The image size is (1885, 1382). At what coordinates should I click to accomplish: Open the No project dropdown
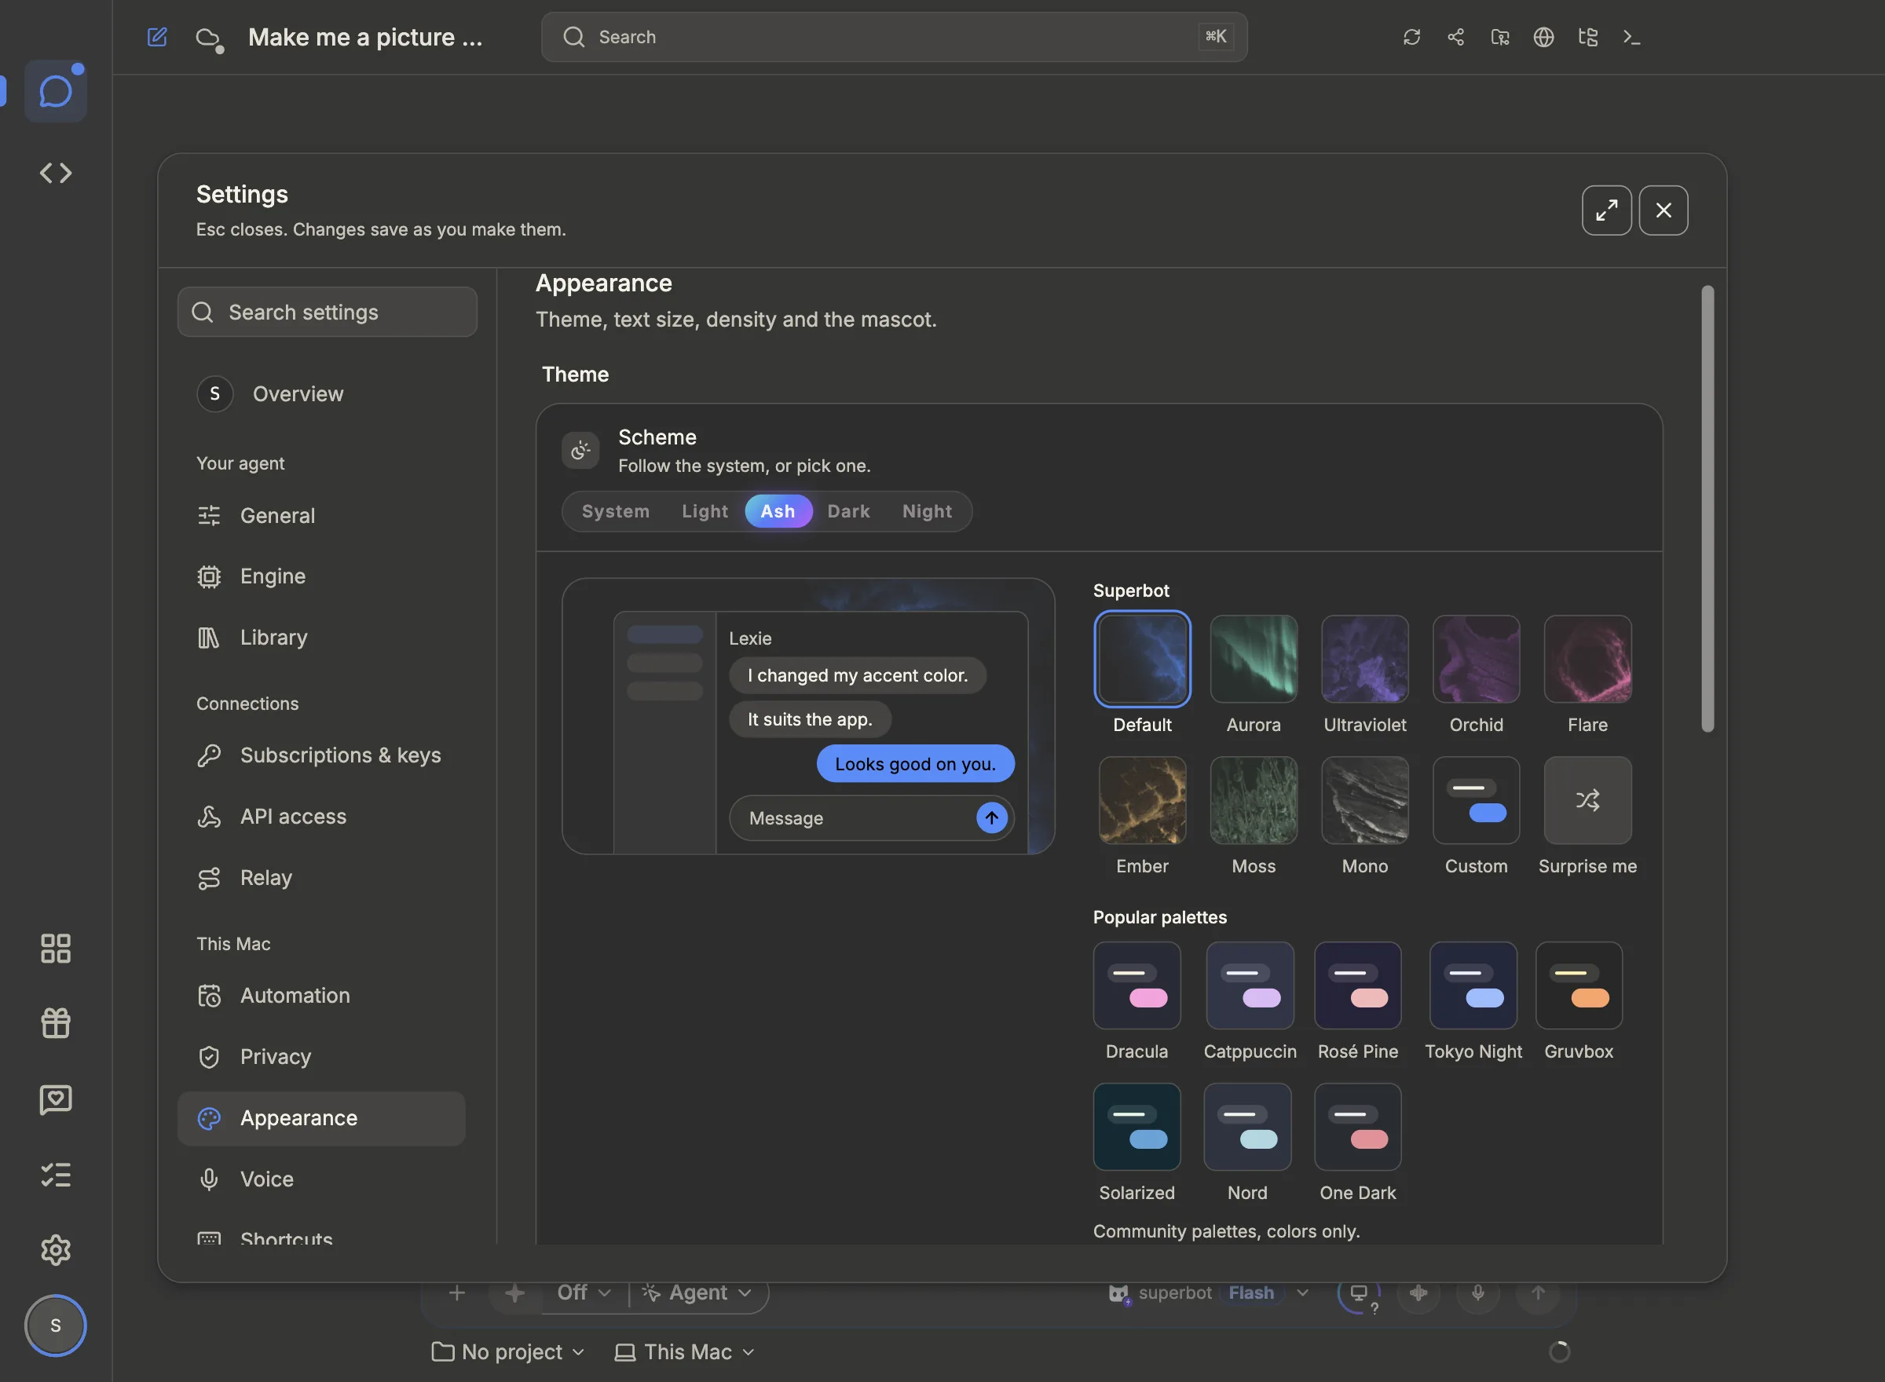[507, 1352]
